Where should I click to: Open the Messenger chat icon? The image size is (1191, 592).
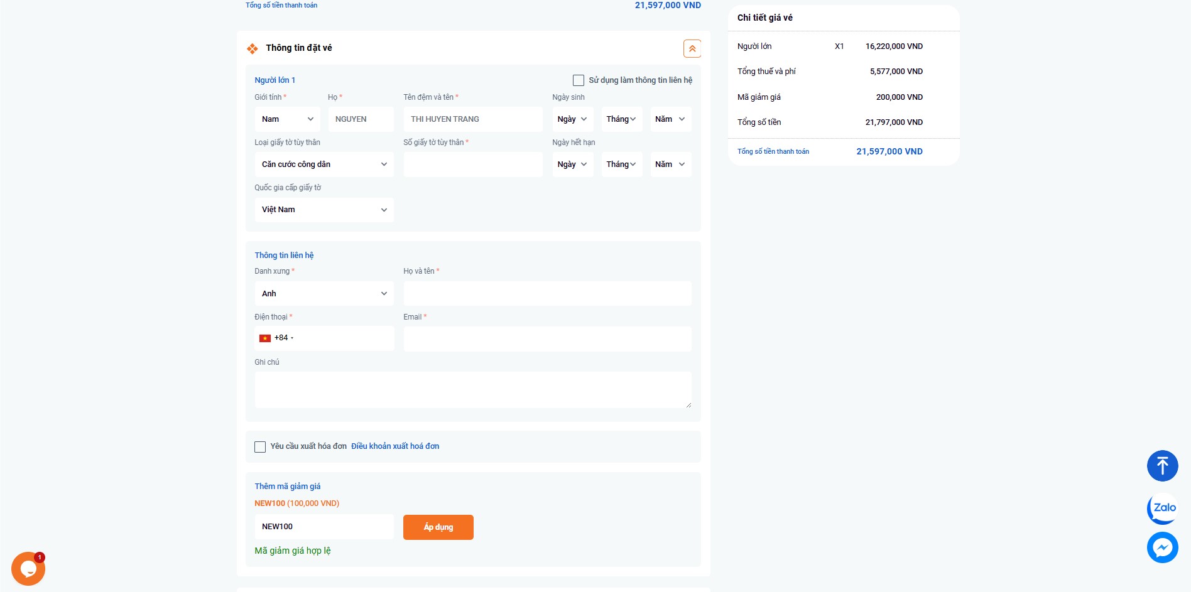pyautogui.click(x=1162, y=547)
